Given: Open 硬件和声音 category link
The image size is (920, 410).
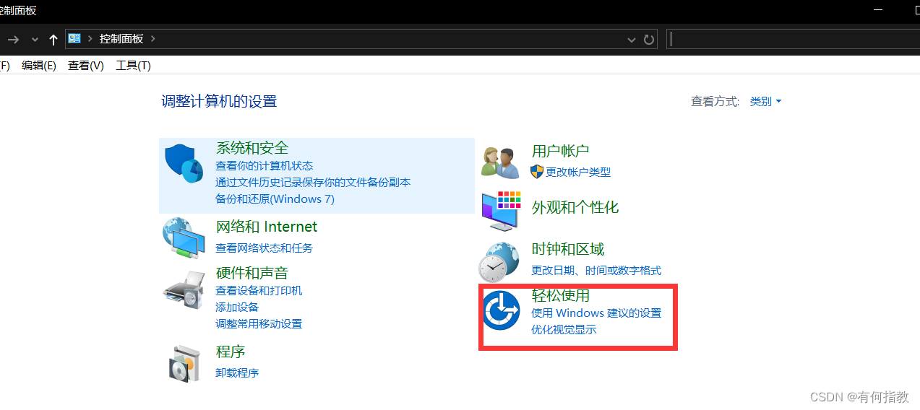Looking at the screenshot, I should pyautogui.click(x=252, y=273).
